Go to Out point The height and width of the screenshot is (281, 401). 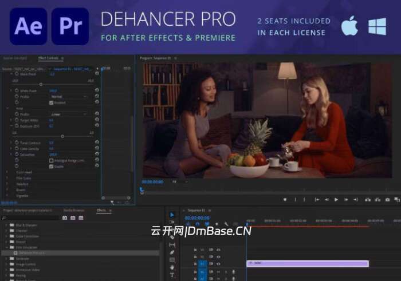(356, 200)
